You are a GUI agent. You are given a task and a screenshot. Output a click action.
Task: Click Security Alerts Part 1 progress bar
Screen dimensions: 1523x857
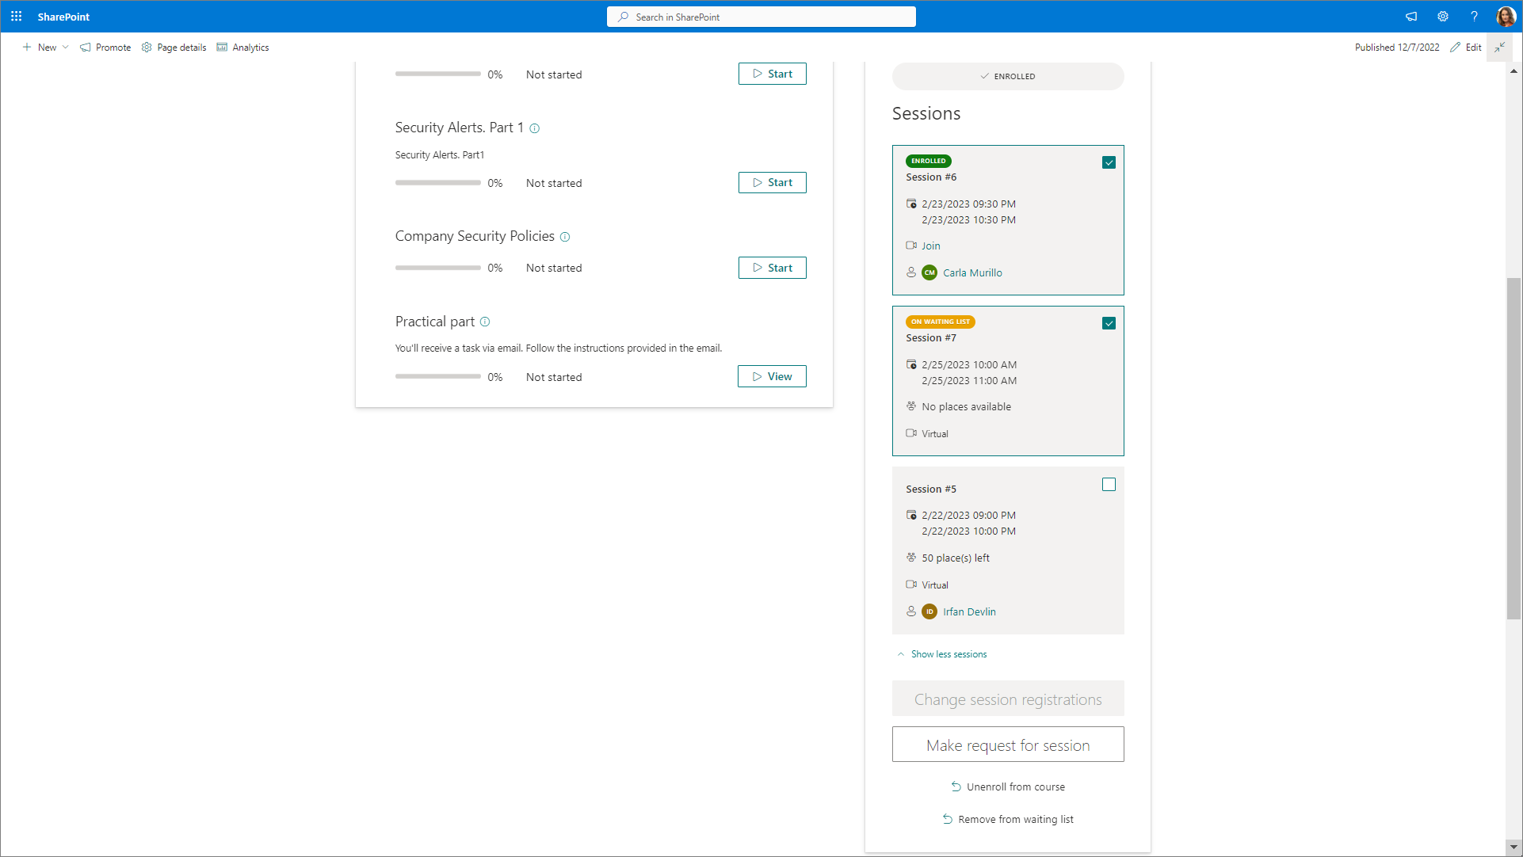pos(438,183)
